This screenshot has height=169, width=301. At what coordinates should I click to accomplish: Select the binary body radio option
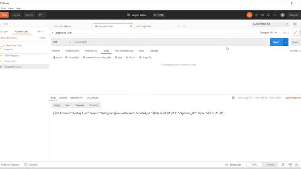tap(127, 57)
